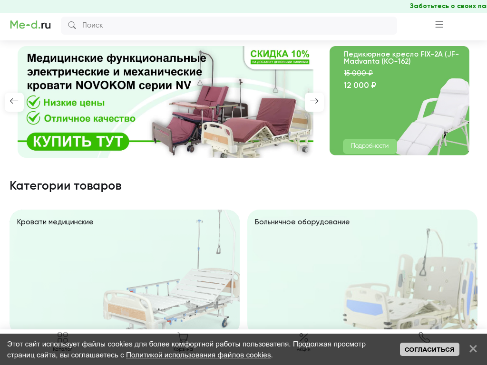487x365 pixels.
Task: Open Кровати медицинские category
Action: 125,269
